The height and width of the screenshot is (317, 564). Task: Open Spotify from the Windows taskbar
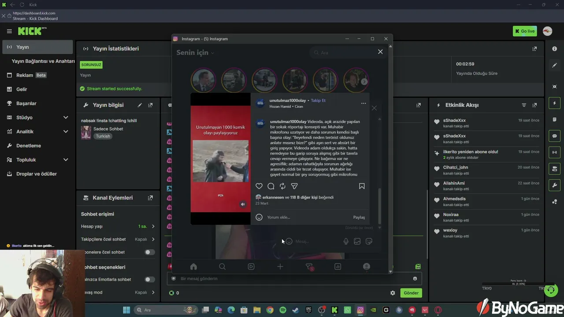[283, 310]
